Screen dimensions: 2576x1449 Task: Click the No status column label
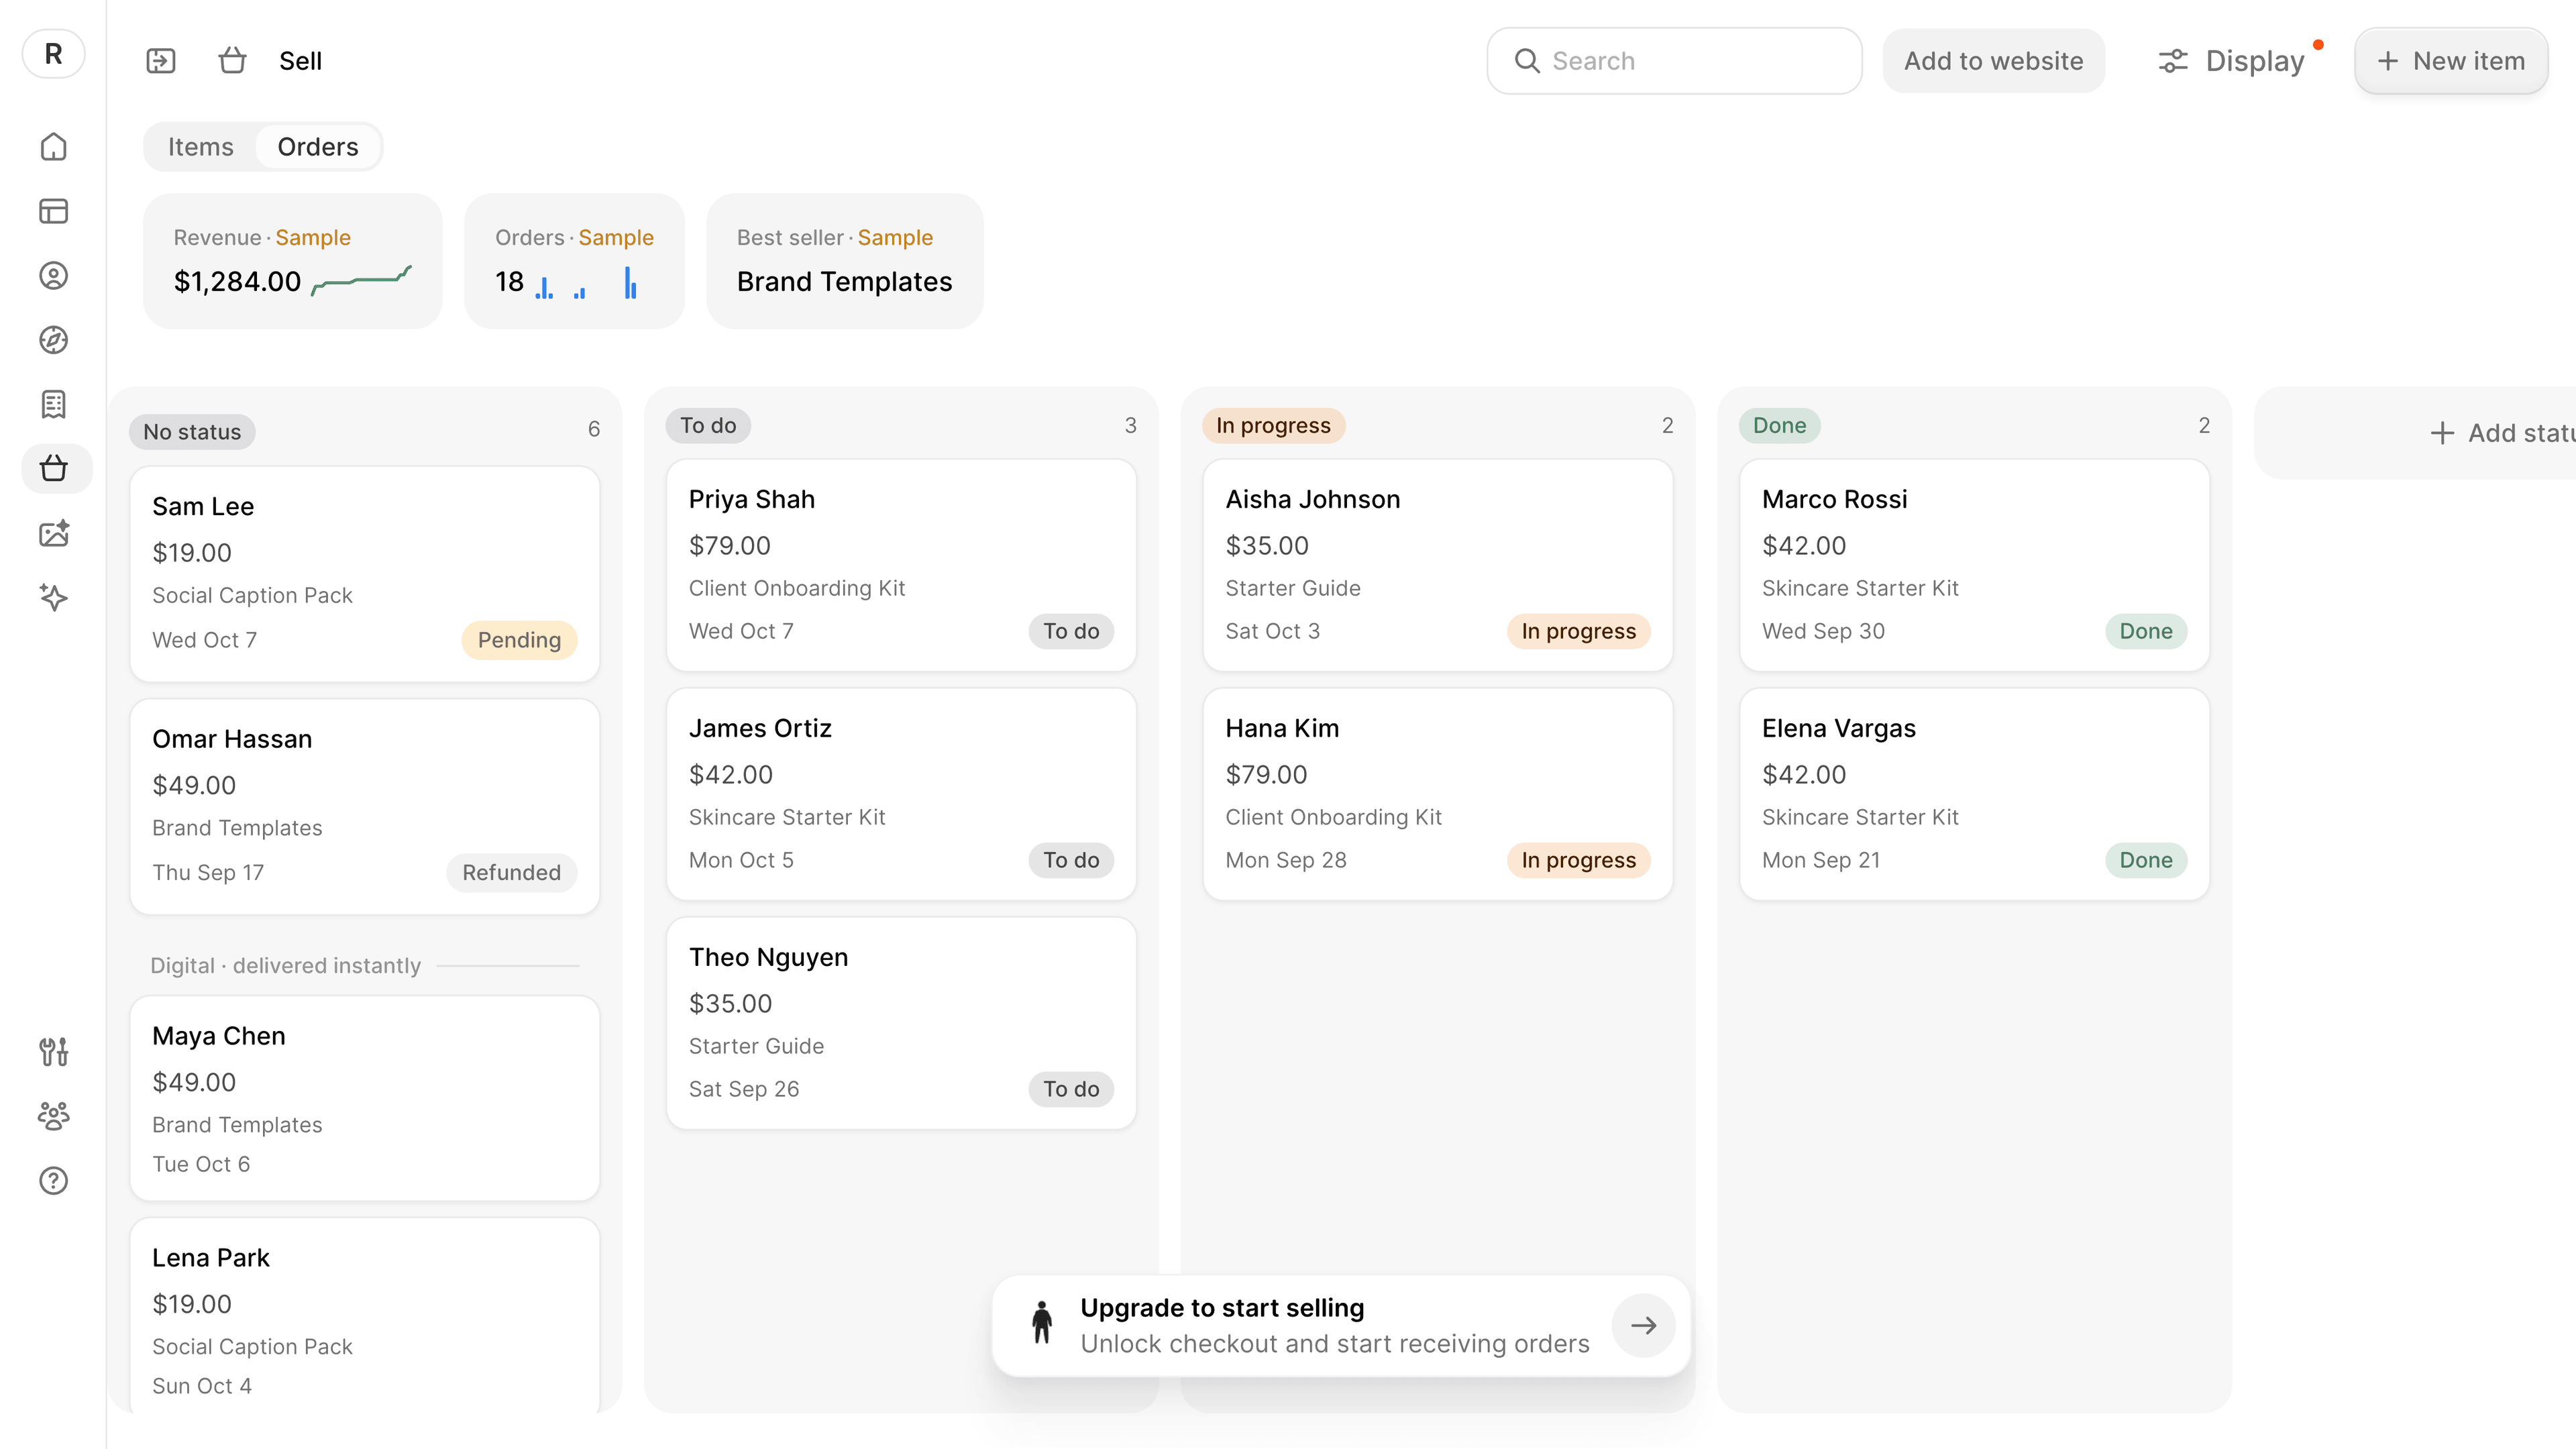(x=192, y=432)
